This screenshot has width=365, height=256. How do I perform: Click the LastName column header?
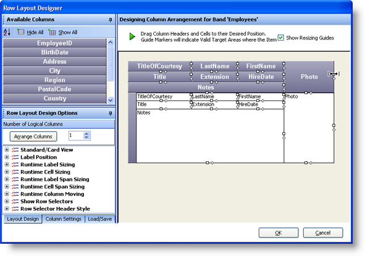(x=215, y=66)
